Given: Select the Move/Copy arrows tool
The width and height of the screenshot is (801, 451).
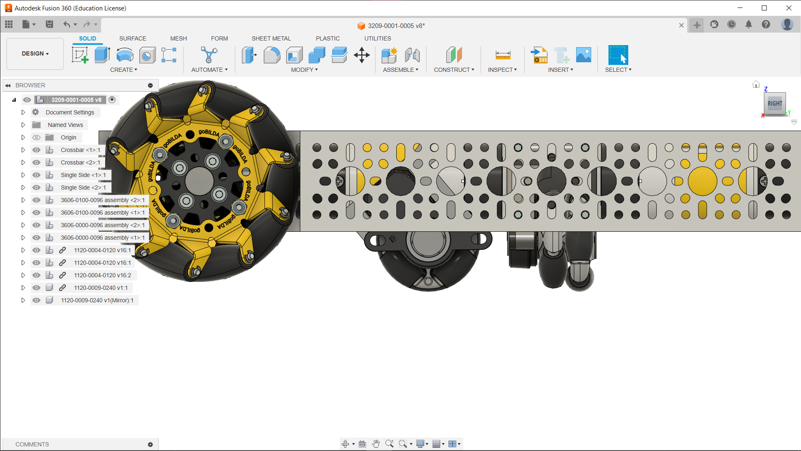Looking at the screenshot, I should 362,55.
